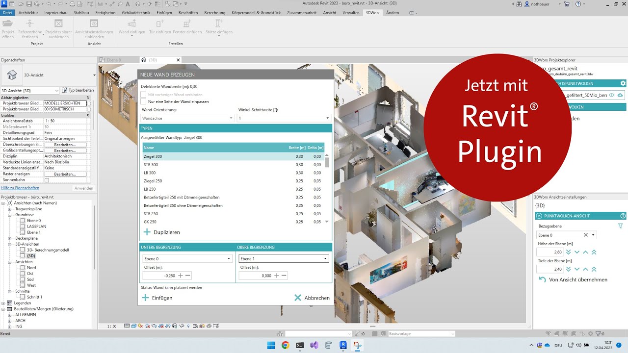Select wall type GK 250 in the list
Viewport: 628px width, 353px height.
click(234, 222)
